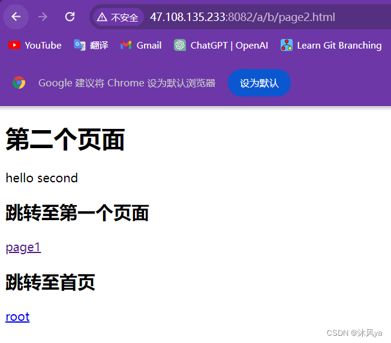Go back using the browser back arrow
This screenshot has width=391, height=343.
[x=16, y=17]
